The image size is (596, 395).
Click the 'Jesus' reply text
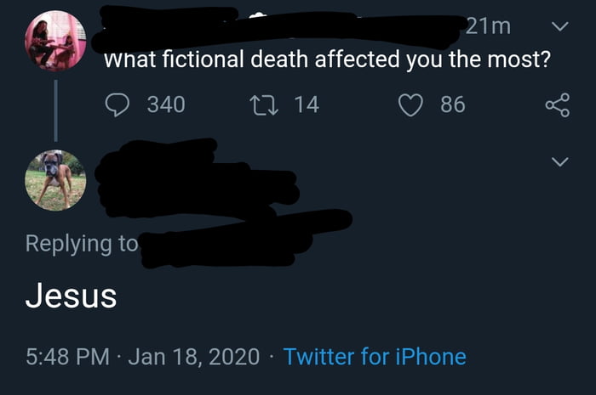coord(70,296)
